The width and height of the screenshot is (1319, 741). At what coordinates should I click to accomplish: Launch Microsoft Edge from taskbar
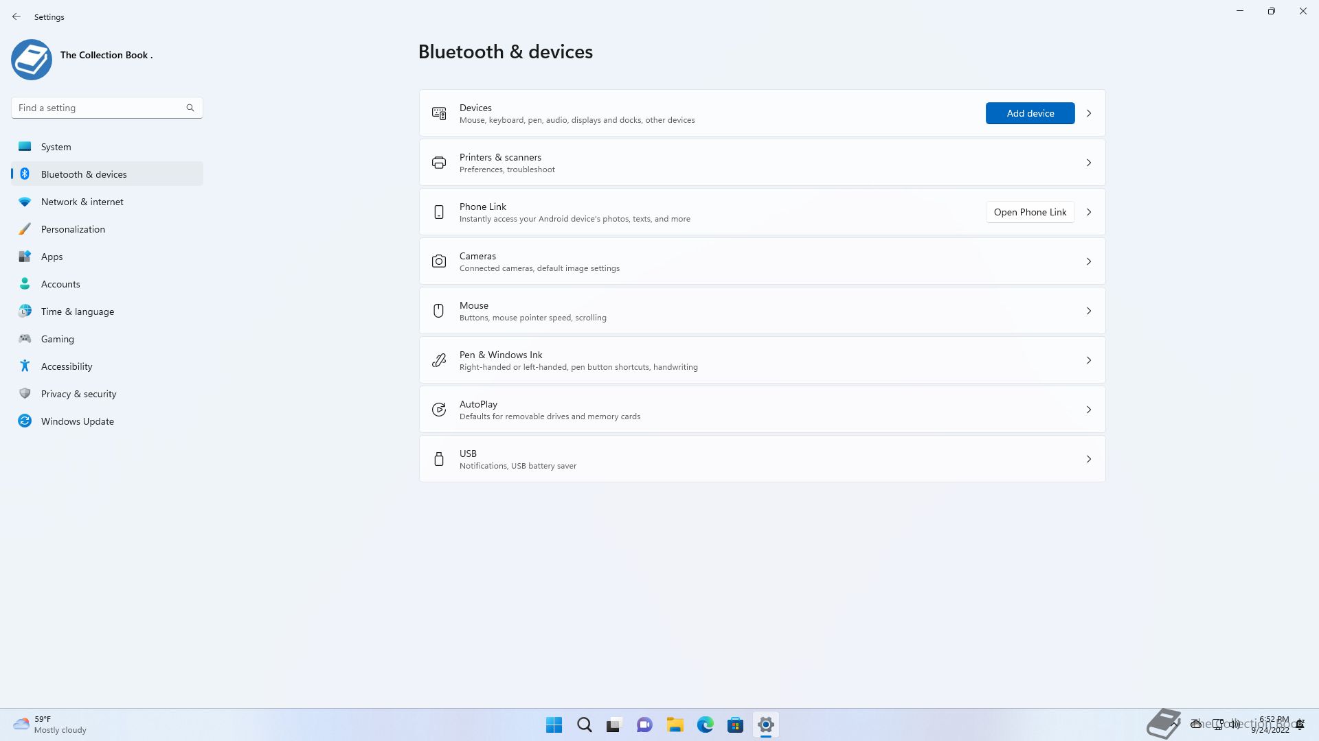point(705,725)
